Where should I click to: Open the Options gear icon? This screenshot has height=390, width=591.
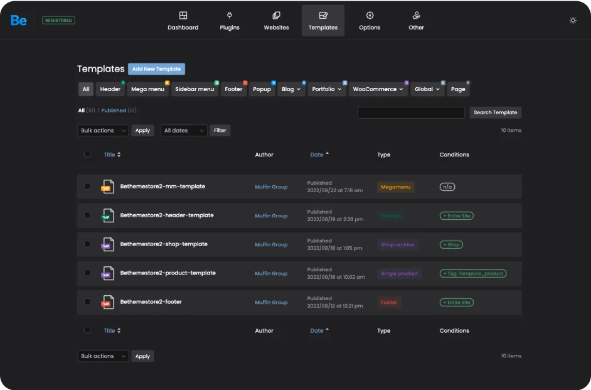(370, 16)
